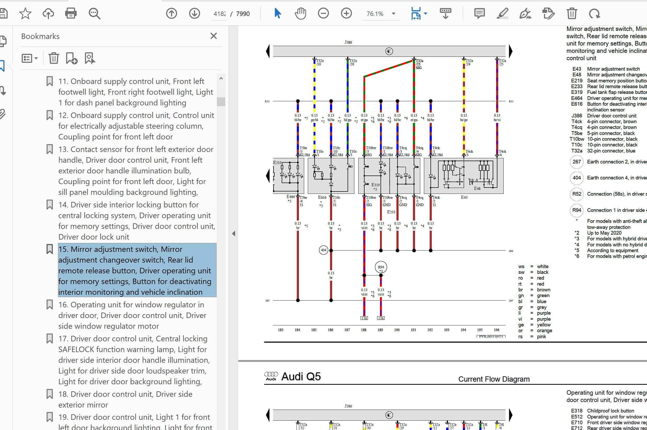Select the highlight text tool
The height and width of the screenshot is (430, 647).
click(503, 13)
